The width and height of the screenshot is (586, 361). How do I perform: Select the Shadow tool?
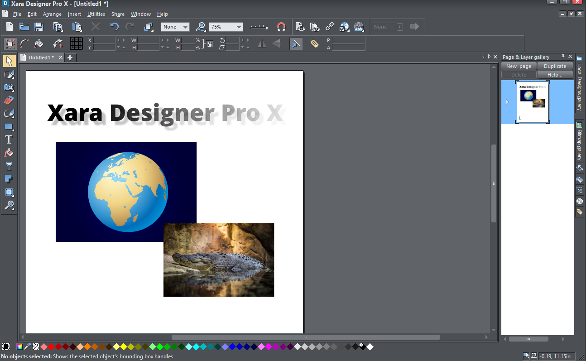click(9, 179)
